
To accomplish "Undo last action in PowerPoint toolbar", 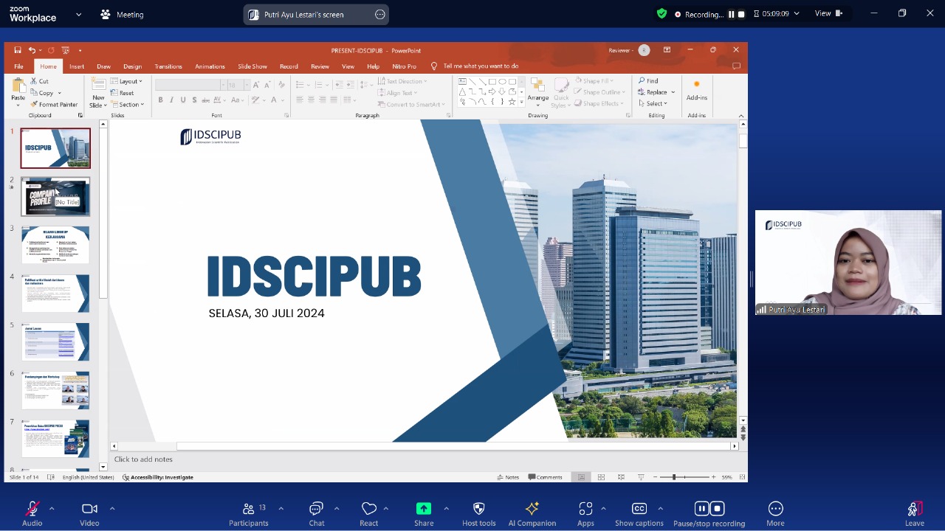I will pos(32,50).
